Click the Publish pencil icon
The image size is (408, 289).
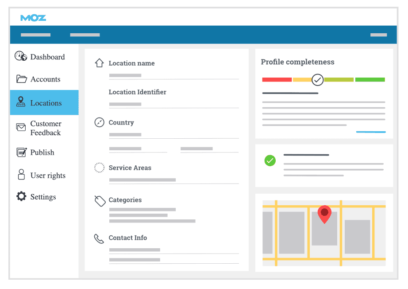click(21, 152)
